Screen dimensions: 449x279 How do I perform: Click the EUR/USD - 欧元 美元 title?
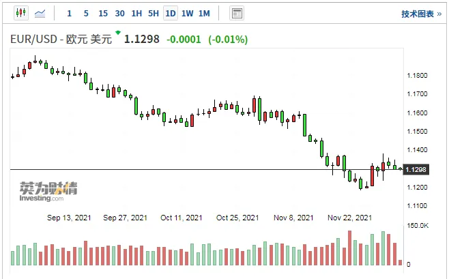[x=61, y=39]
